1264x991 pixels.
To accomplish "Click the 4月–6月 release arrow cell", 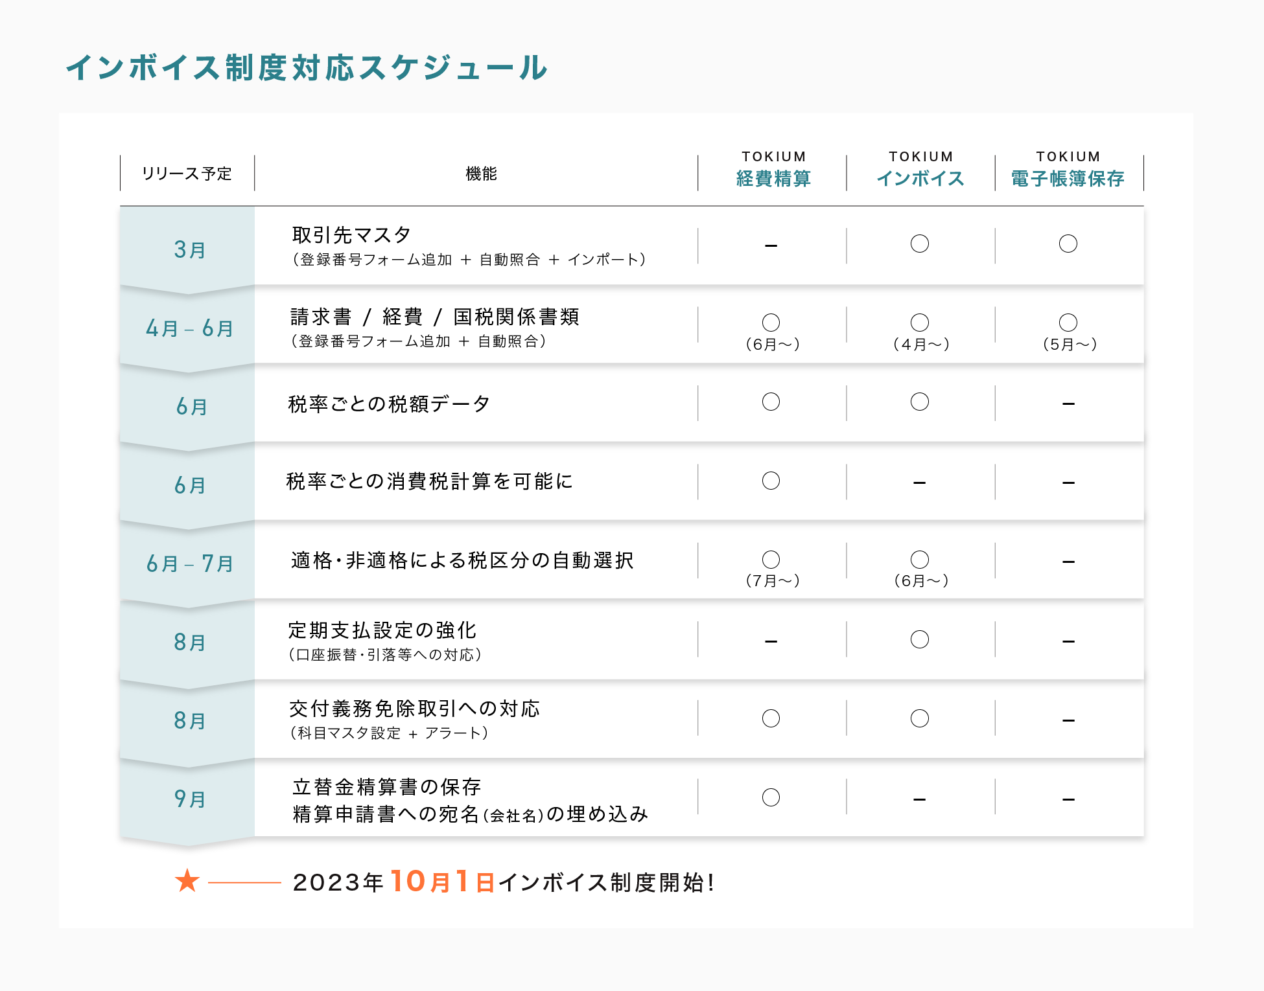I will pos(189,328).
